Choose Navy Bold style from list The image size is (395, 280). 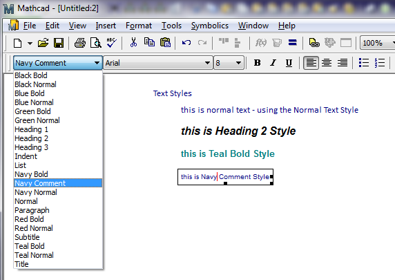(58, 174)
